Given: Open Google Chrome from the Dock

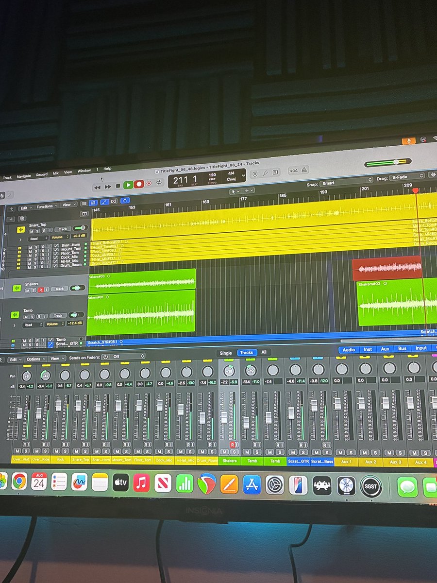Looking at the screenshot, I should coord(19,480).
